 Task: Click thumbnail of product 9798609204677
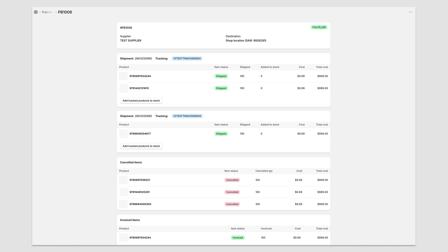click(123, 134)
